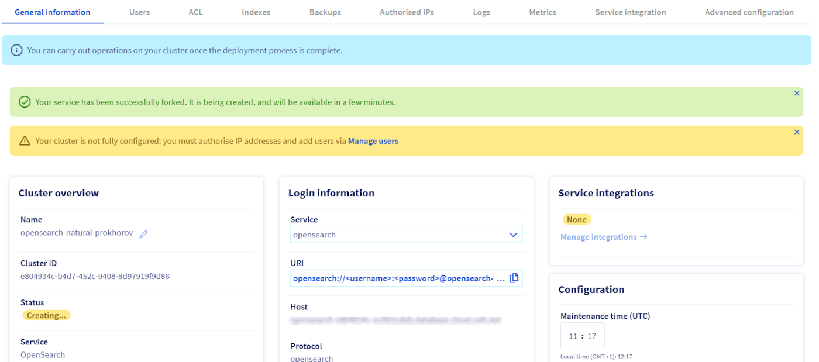Close the yellow cluster configuration warning
The height and width of the screenshot is (362, 819).
click(x=796, y=132)
